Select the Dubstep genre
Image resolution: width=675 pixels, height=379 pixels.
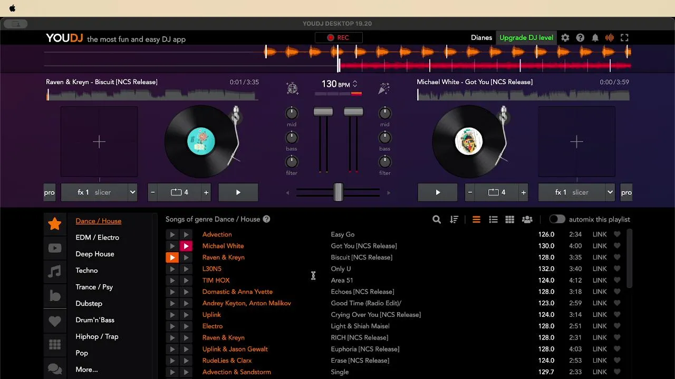point(89,304)
